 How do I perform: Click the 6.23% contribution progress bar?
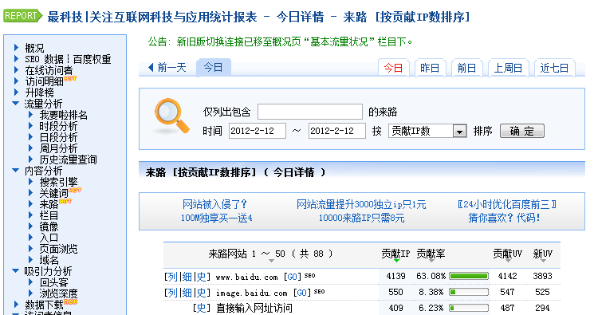[x=469, y=307]
